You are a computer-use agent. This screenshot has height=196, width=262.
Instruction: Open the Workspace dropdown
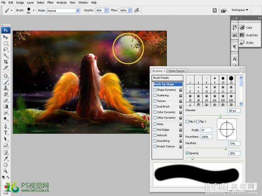pos(240,10)
